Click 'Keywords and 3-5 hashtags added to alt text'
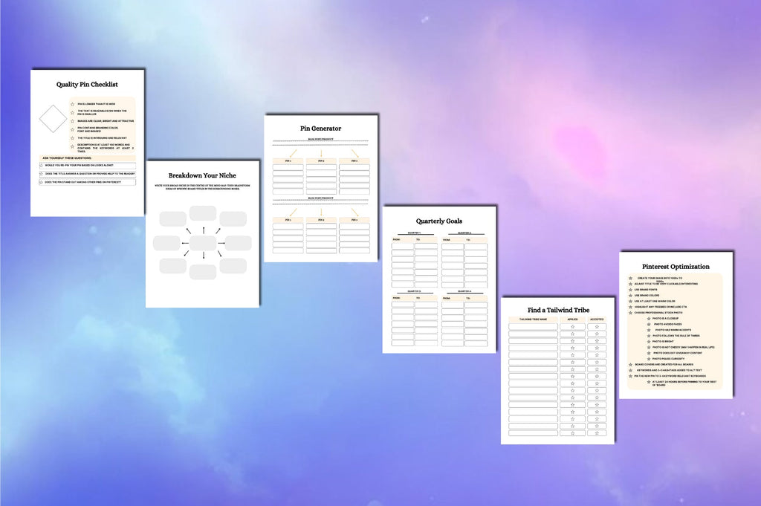This screenshot has height=506, width=761. pos(670,370)
